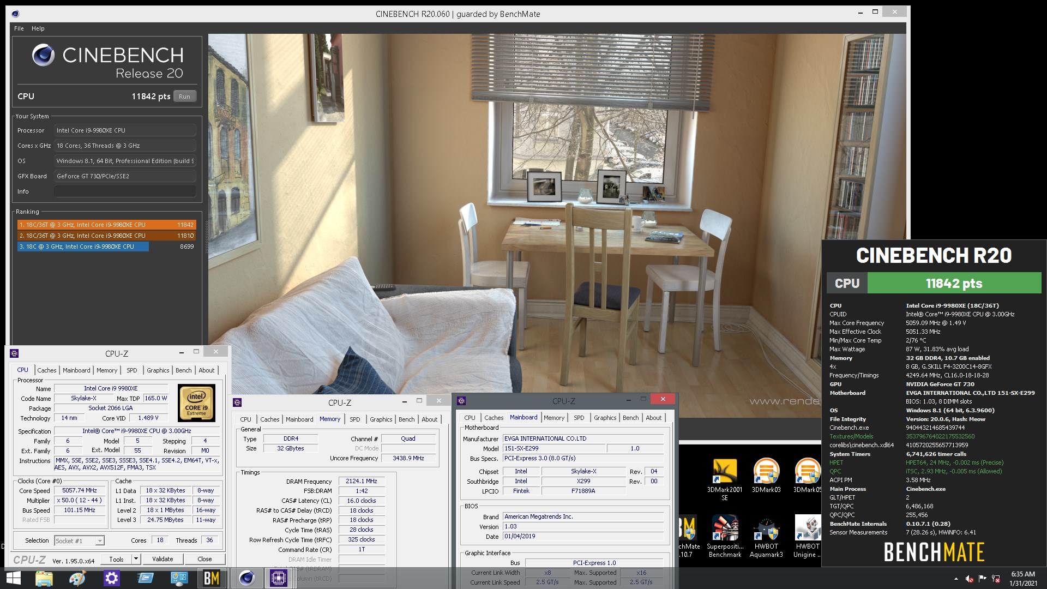The image size is (1047, 589).
Task: Open the HWBOT Aquamark3 desktop shortcut
Action: coord(766,536)
